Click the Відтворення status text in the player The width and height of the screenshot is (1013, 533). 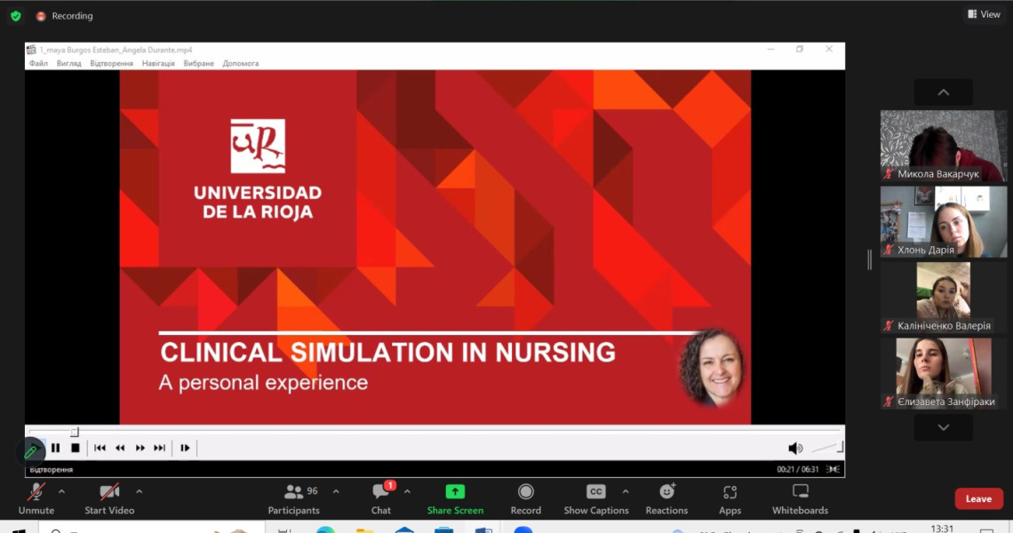tap(51, 470)
